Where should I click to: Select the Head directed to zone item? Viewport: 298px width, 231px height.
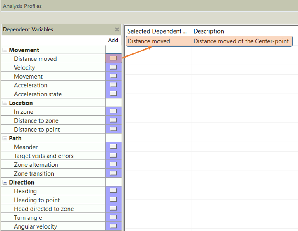point(44,209)
